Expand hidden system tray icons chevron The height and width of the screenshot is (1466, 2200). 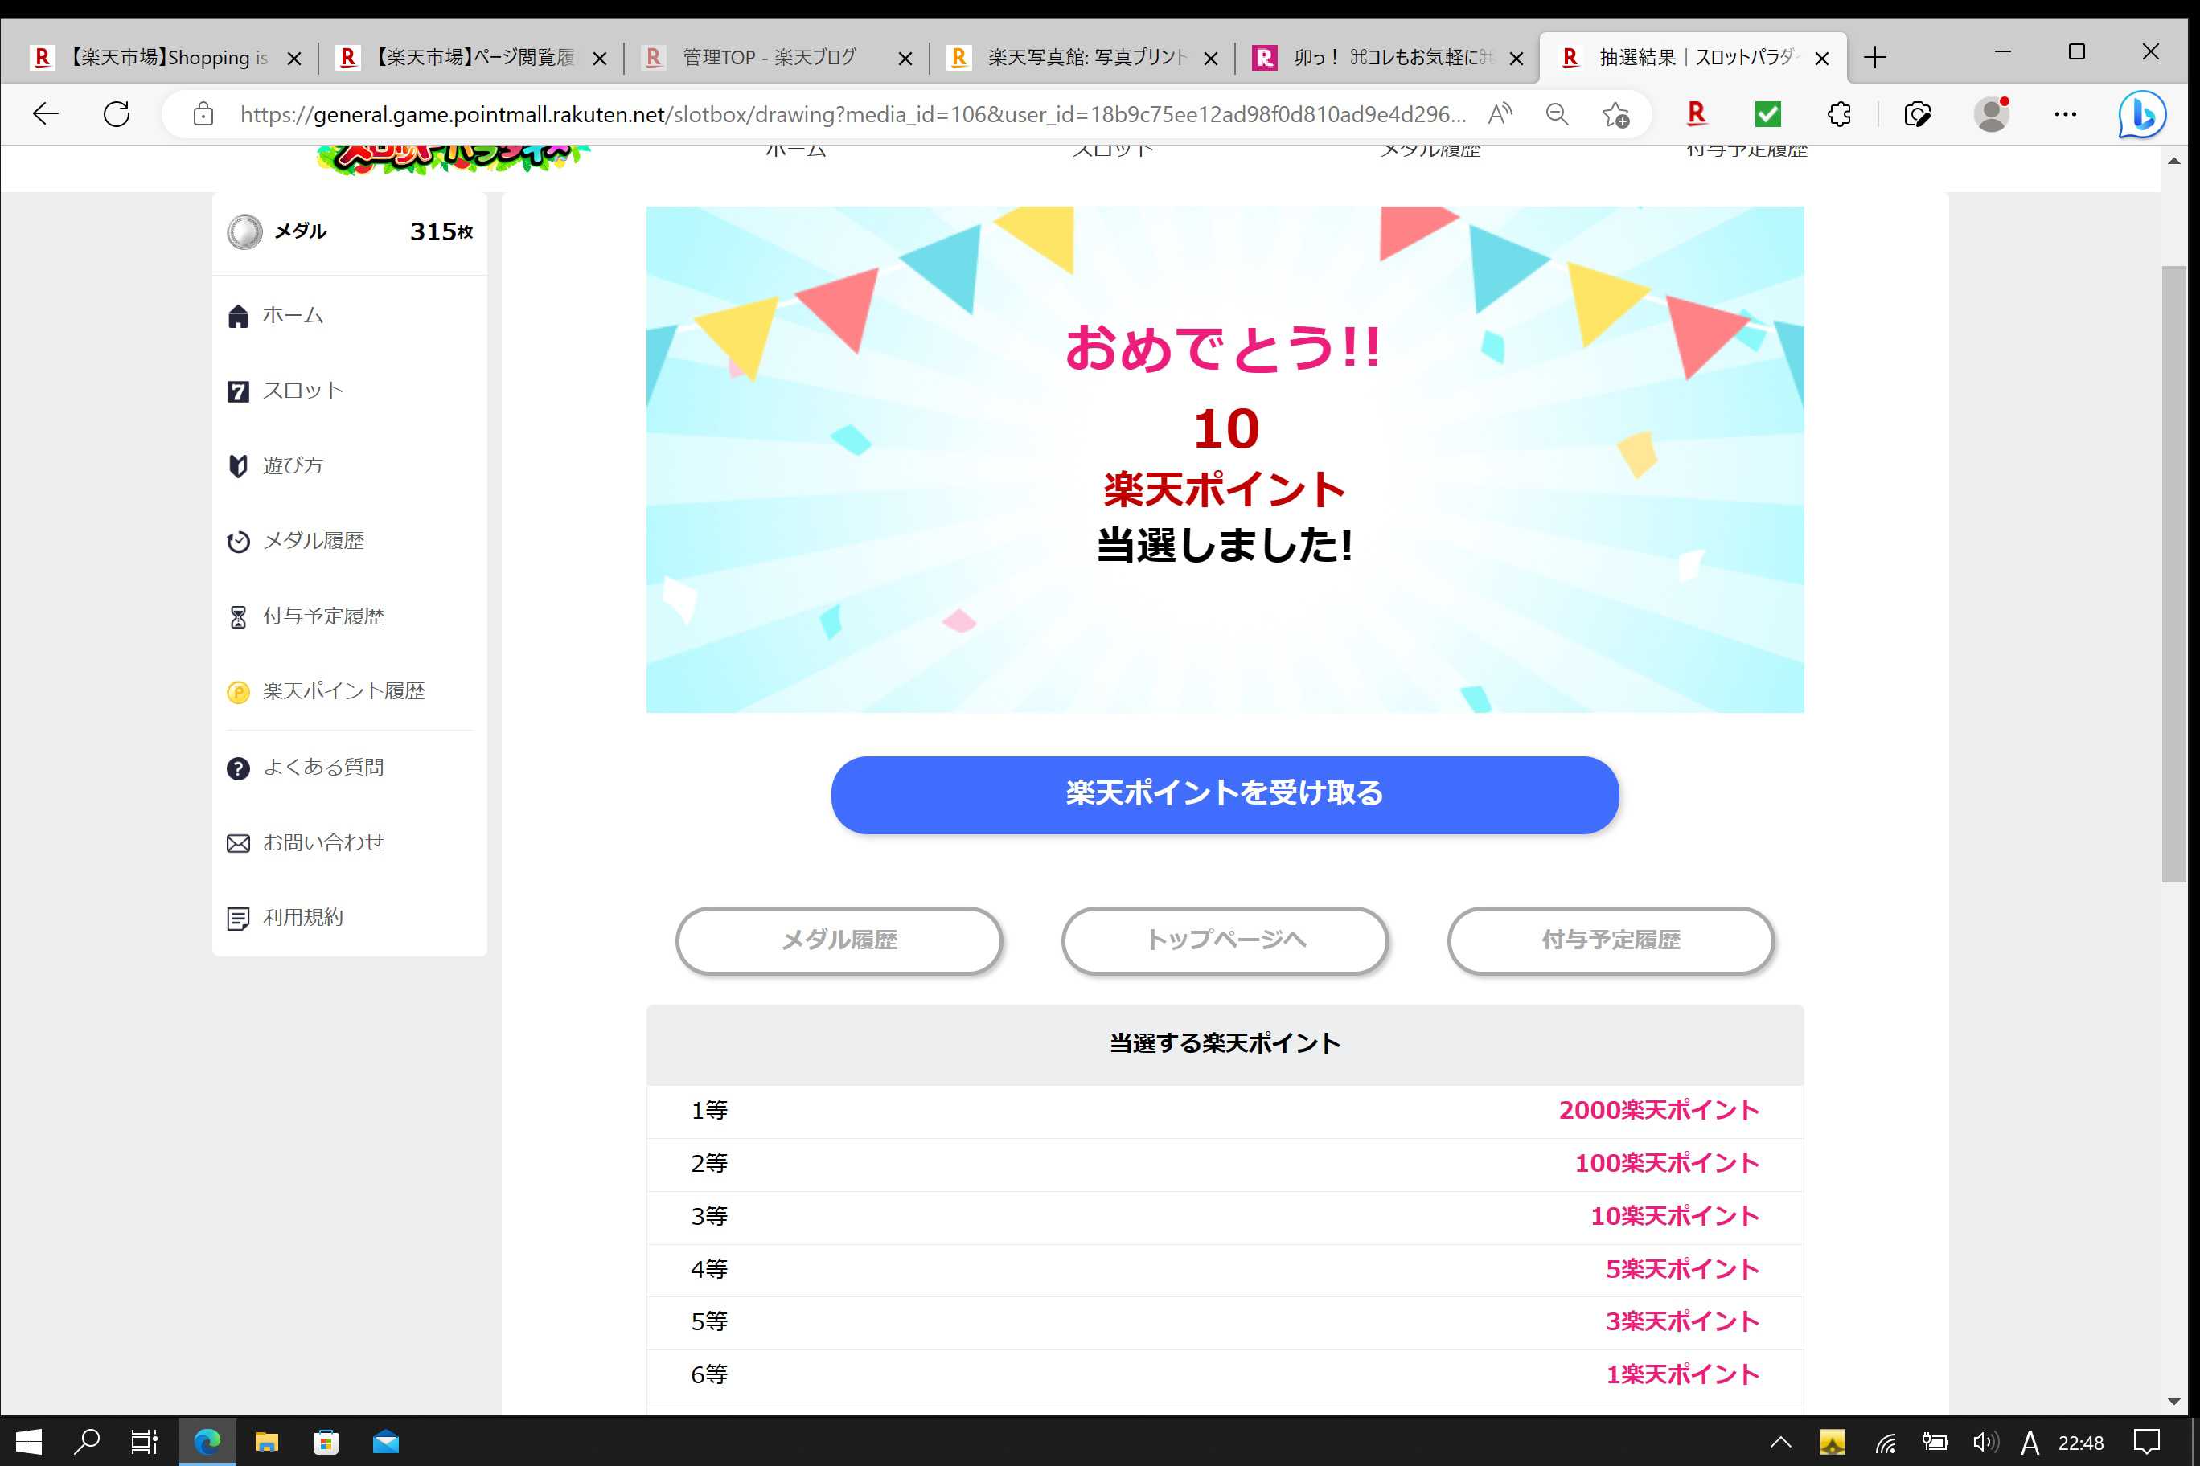tap(1781, 1442)
